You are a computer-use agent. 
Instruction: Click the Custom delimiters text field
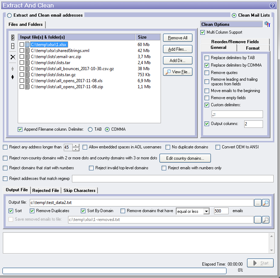pos(237,114)
